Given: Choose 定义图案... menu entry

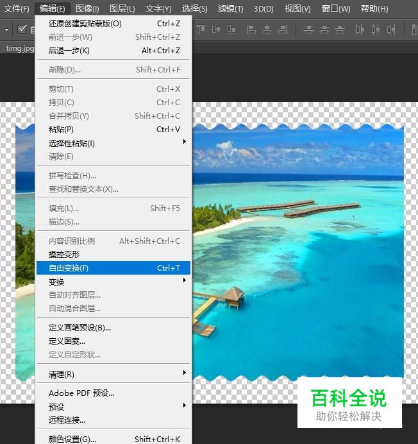Looking at the screenshot, I should pos(113,341).
